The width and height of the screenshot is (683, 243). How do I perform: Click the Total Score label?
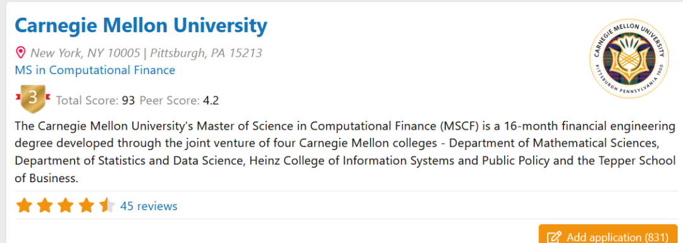tap(87, 101)
